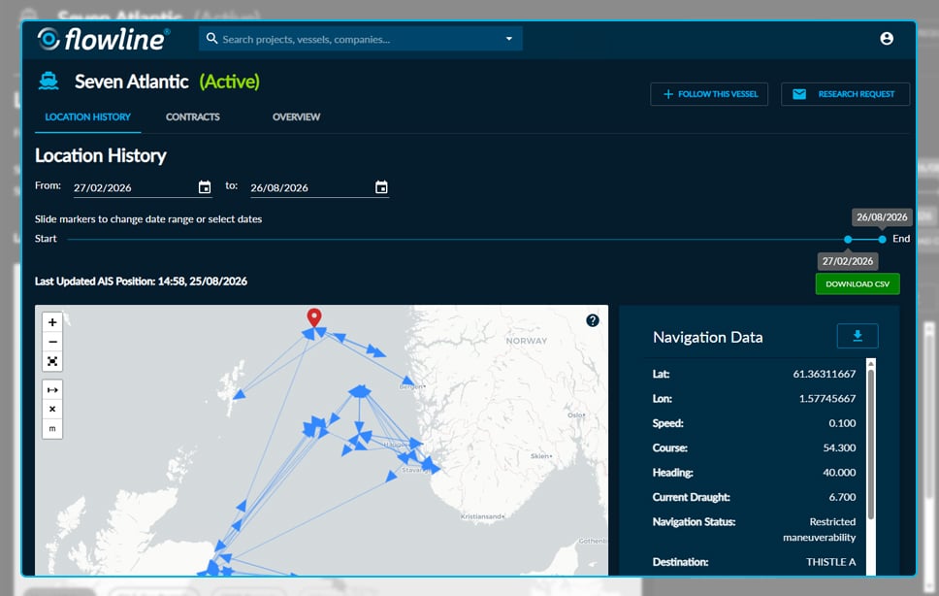Image resolution: width=939 pixels, height=596 pixels.
Task: Zoom out on the map
Action: point(52,342)
